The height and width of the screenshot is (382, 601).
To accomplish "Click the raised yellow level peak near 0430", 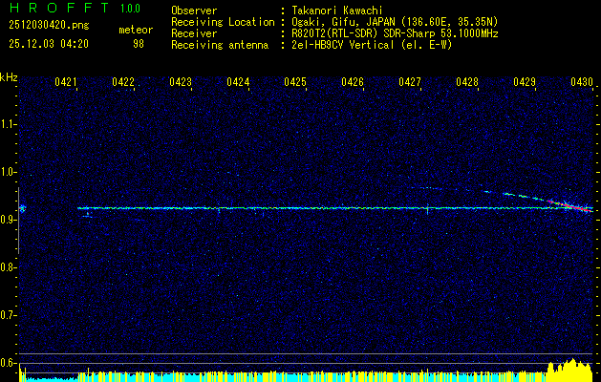I will 570,370.
